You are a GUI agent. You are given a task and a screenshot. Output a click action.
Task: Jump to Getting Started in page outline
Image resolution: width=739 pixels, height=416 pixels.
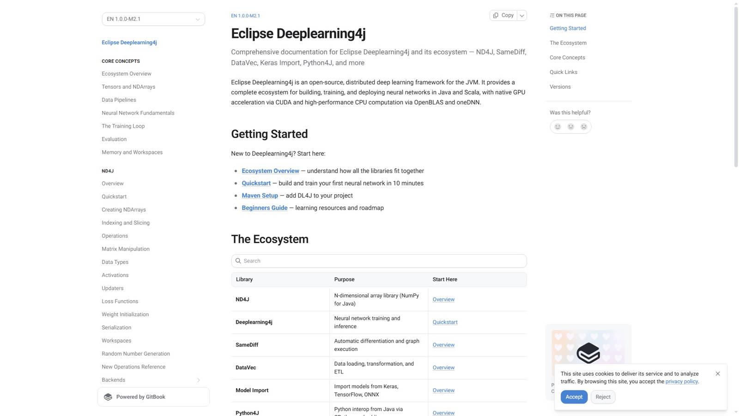coord(568,28)
